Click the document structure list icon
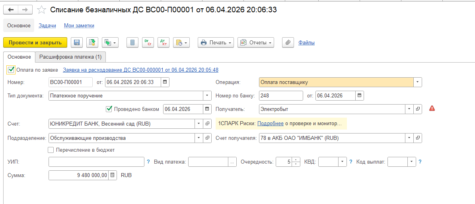 (132, 42)
